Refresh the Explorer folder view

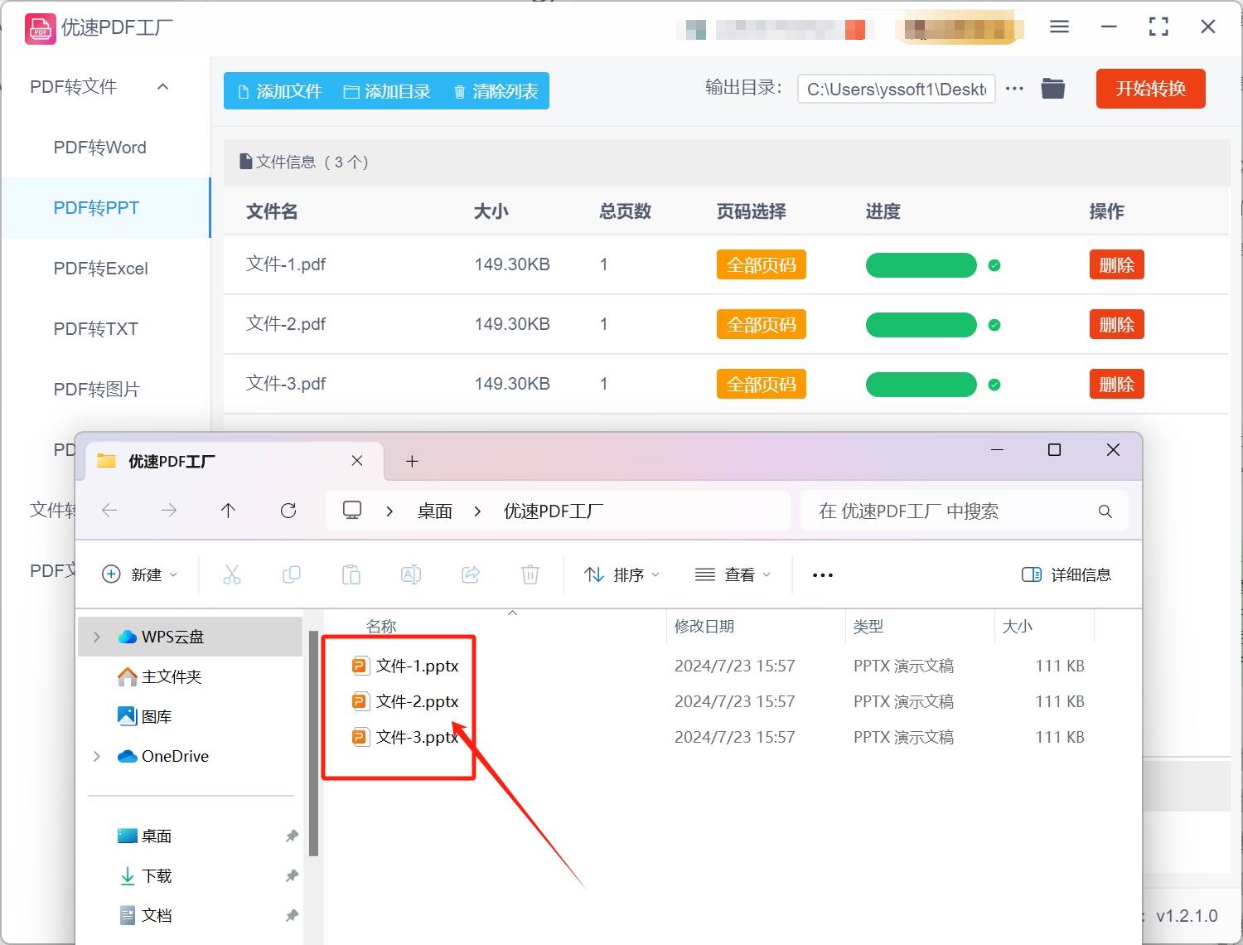[288, 511]
